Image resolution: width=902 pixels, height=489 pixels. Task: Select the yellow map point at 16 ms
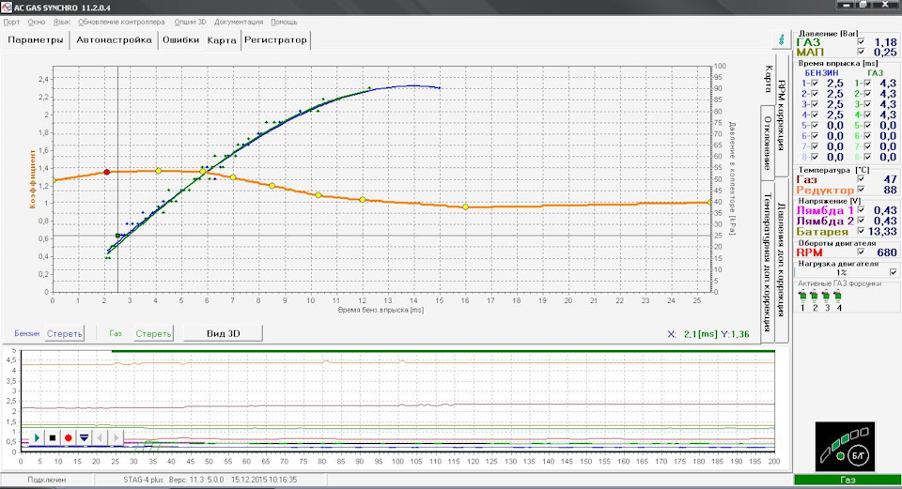pyautogui.click(x=465, y=206)
